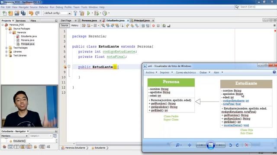Click the Find Next Occurrence icon
The image size is (277, 155).
point(113,26)
